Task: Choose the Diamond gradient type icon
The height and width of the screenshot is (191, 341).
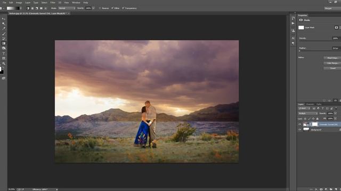Action: pyautogui.click(x=45, y=8)
